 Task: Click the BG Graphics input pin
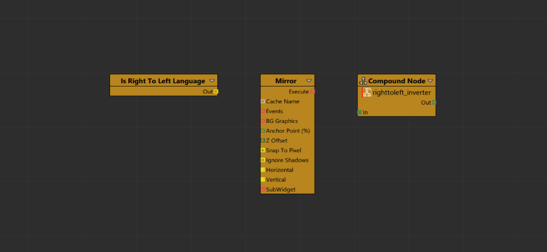(x=263, y=121)
